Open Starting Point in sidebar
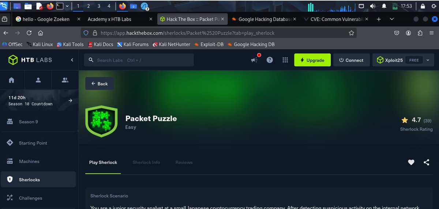Viewport: 439px width, 209px height. (x=38, y=143)
